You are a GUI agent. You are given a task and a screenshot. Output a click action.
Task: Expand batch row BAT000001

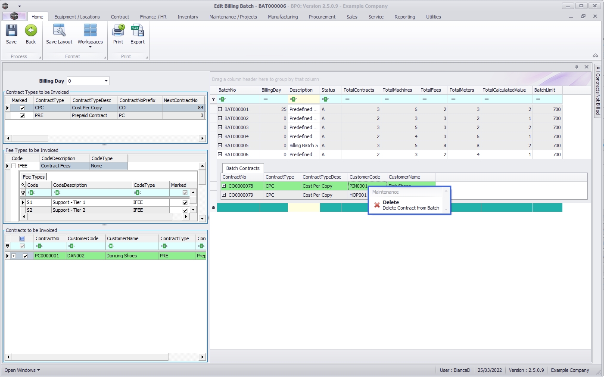(220, 109)
